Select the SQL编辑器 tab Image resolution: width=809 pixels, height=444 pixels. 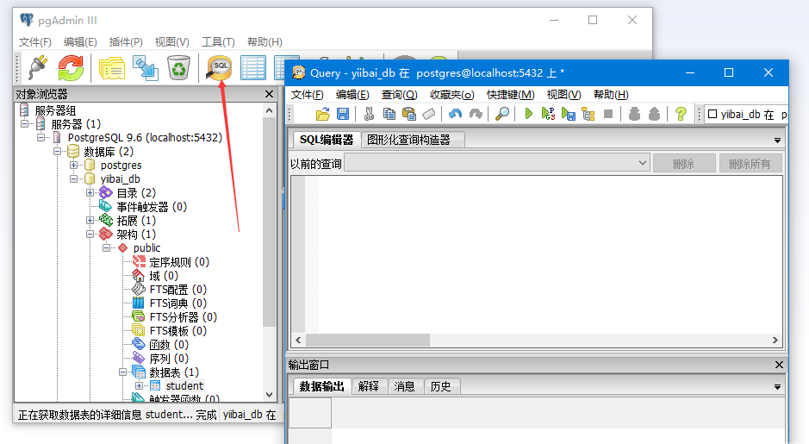pos(327,140)
